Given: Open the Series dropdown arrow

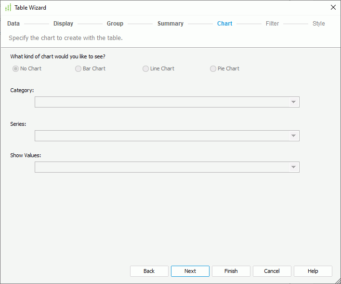Looking at the screenshot, I should coord(293,136).
